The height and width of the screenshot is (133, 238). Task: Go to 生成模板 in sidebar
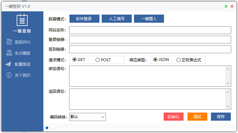[x=22, y=53]
